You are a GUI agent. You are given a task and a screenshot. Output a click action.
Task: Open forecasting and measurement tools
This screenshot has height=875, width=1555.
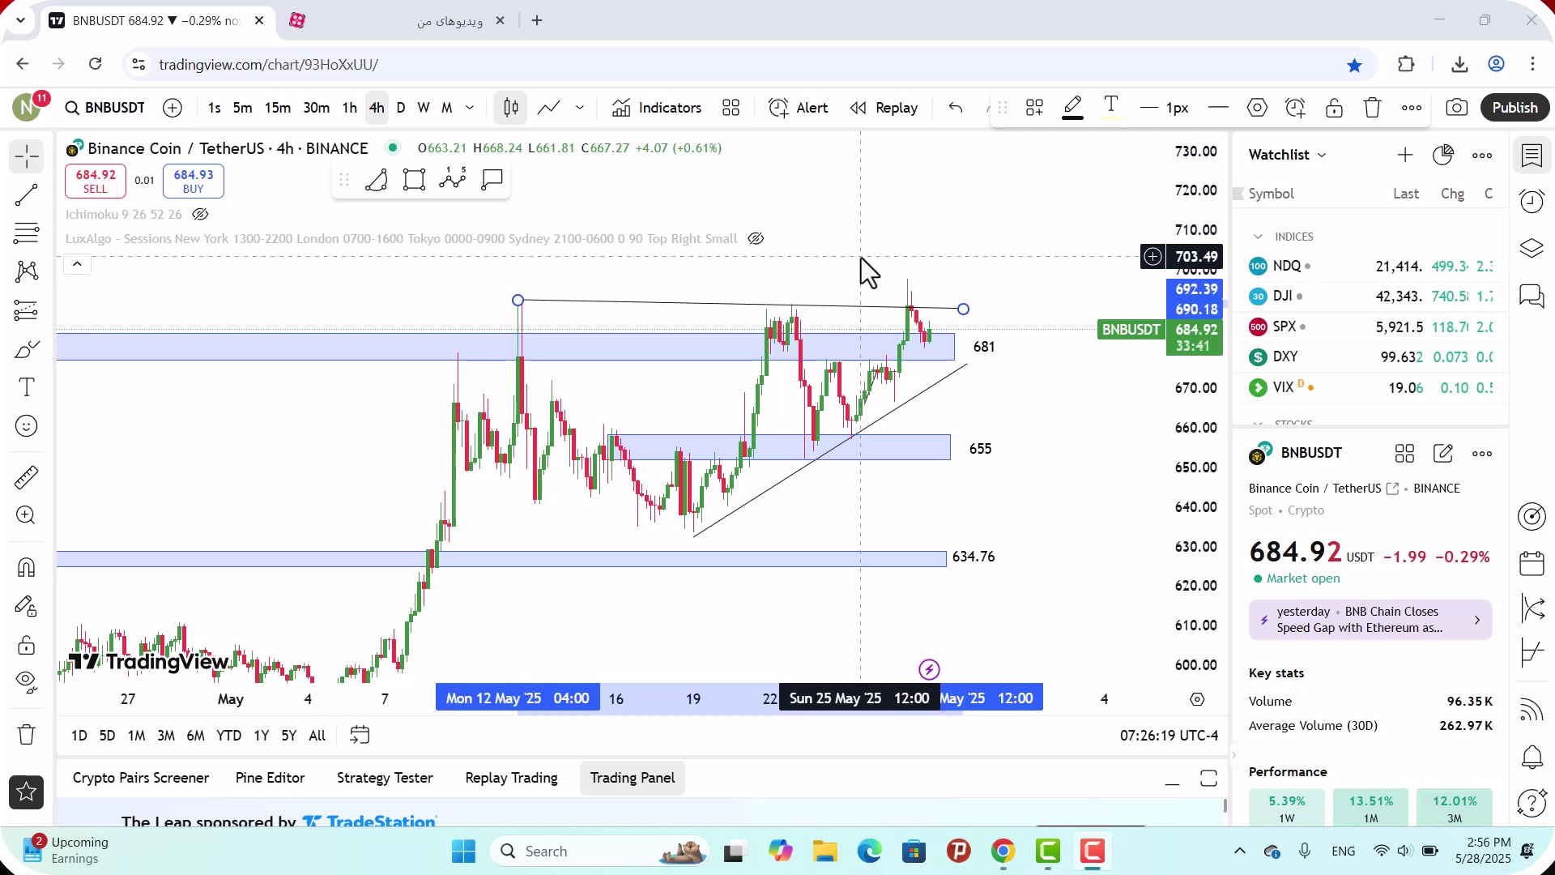pyautogui.click(x=27, y=310)
